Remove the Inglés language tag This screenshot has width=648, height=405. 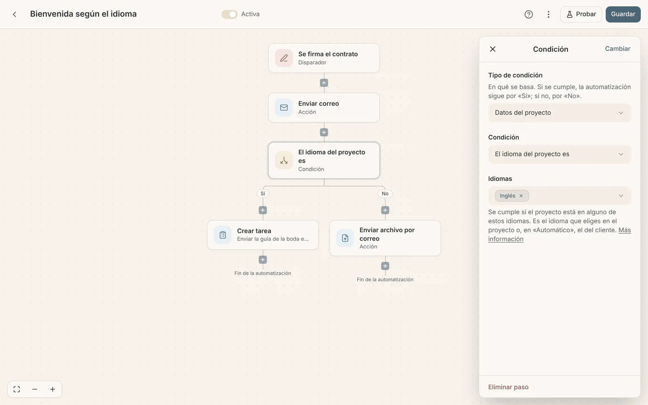(x=521, y=196)
